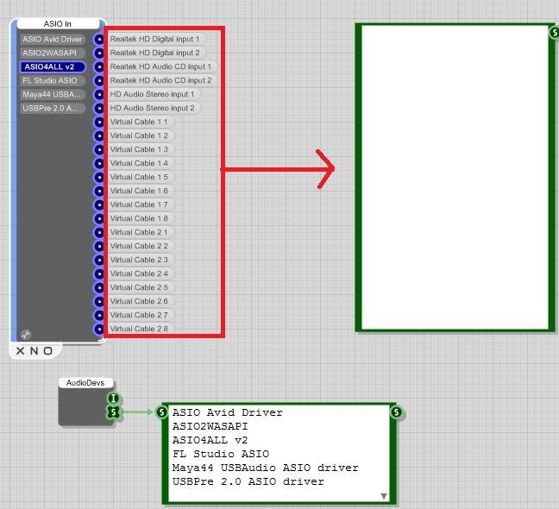The width and height of the screenshot is (559, 509).
Task: Click the S input connector of the driver list box
Action: [161, 412]
